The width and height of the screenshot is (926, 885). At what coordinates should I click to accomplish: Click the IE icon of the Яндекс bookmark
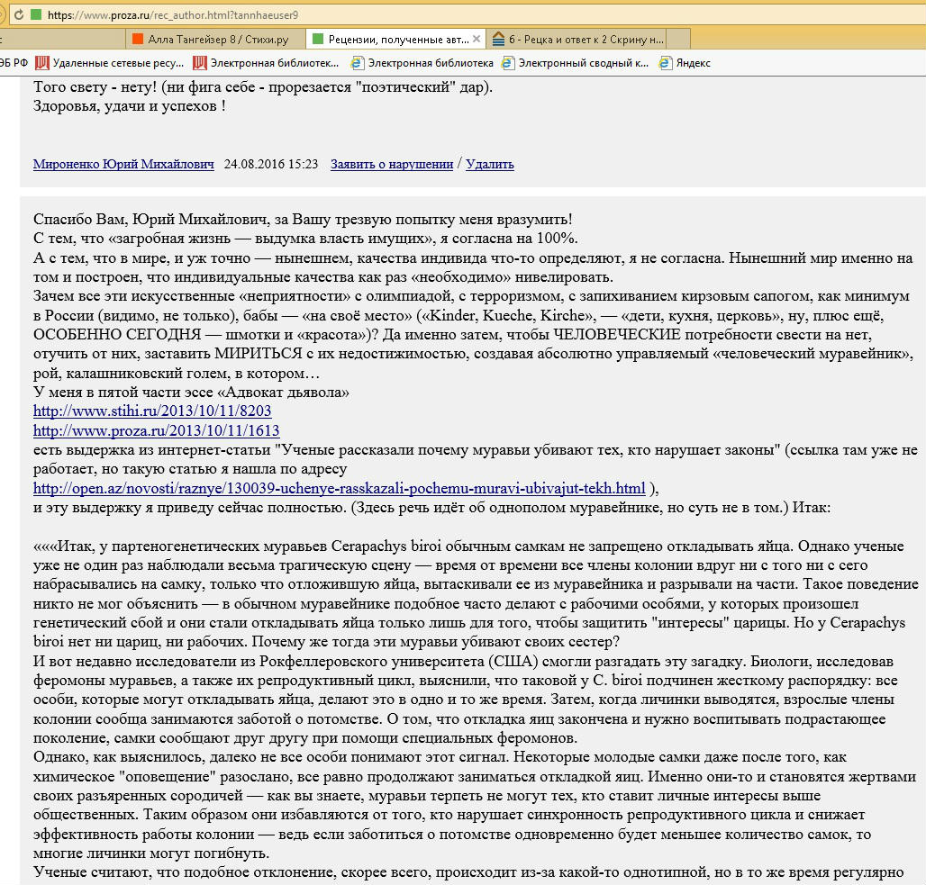tap(666, 63)
